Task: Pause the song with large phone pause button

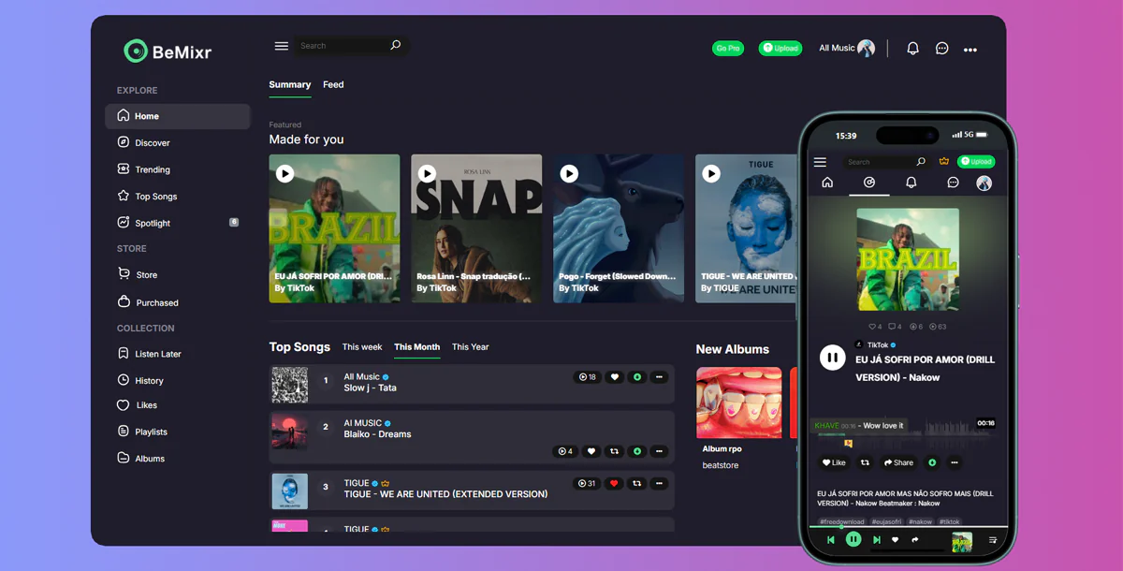Action: [831, 358]
